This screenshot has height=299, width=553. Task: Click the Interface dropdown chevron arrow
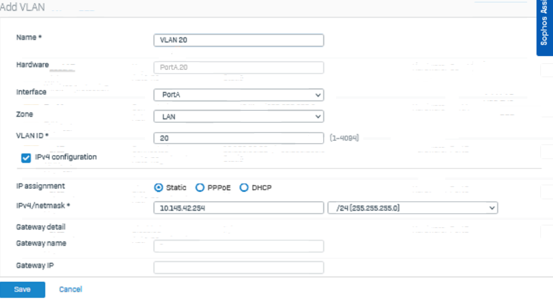(318, 95)
